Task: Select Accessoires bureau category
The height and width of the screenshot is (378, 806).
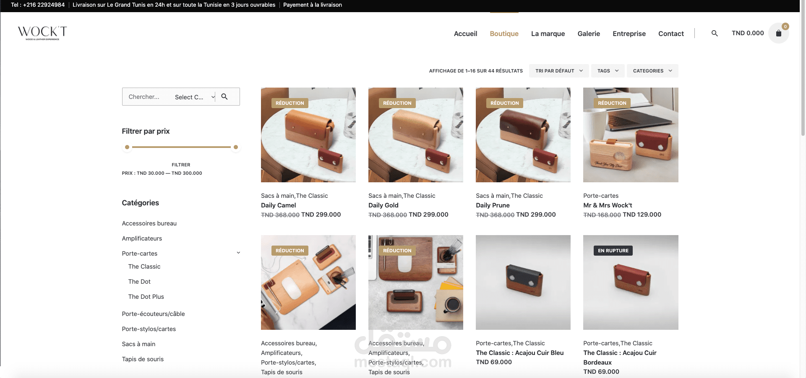Action: 149,223
